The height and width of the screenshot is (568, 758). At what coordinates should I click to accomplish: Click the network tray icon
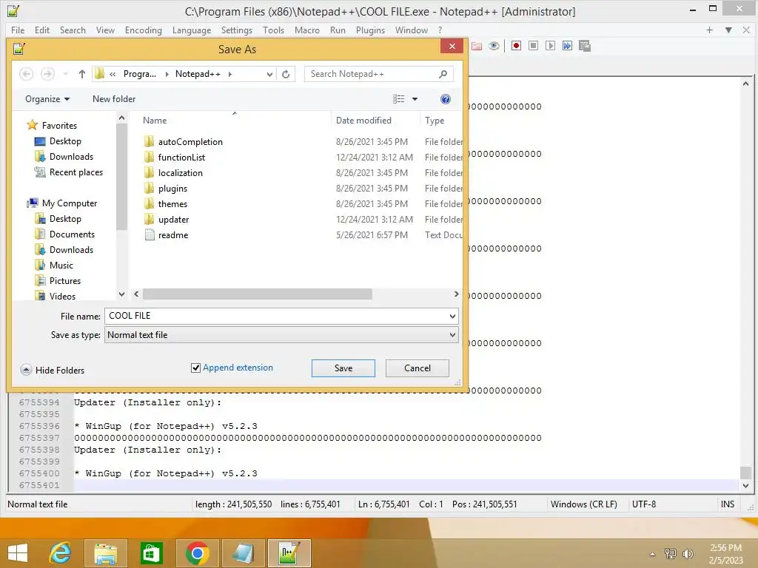(670, 553)
